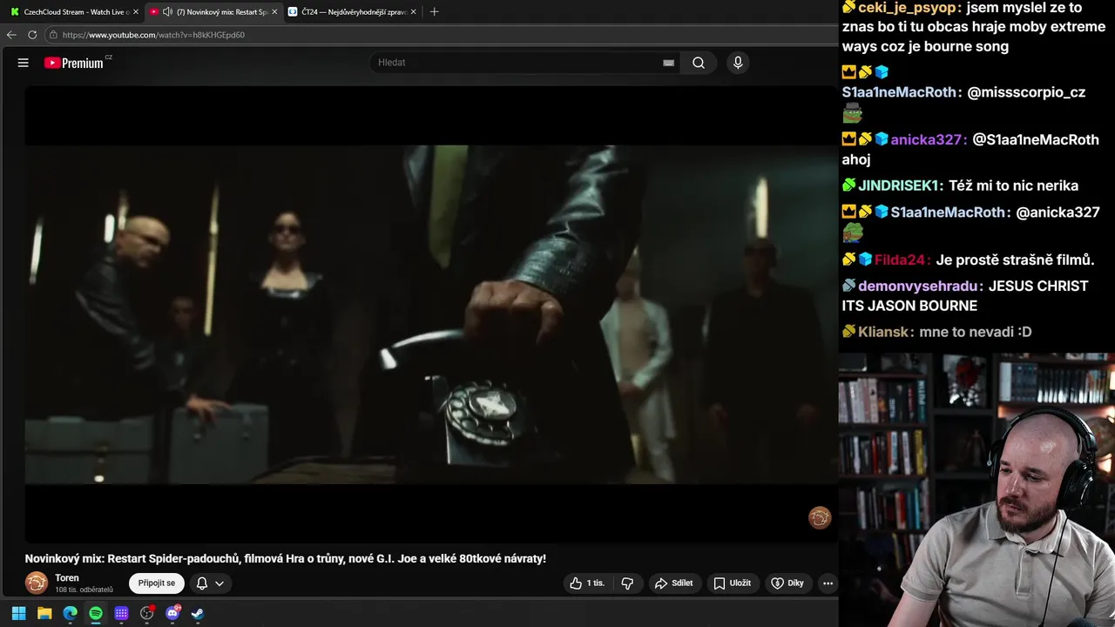This screenshot has height=627, width=1115.
Task: Start voice search with microphone icon
Action: 738,63
